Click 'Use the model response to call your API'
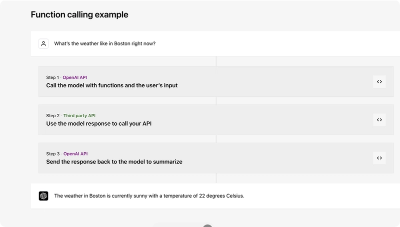Screen dimensions: 400x227 tap(98, 123)
